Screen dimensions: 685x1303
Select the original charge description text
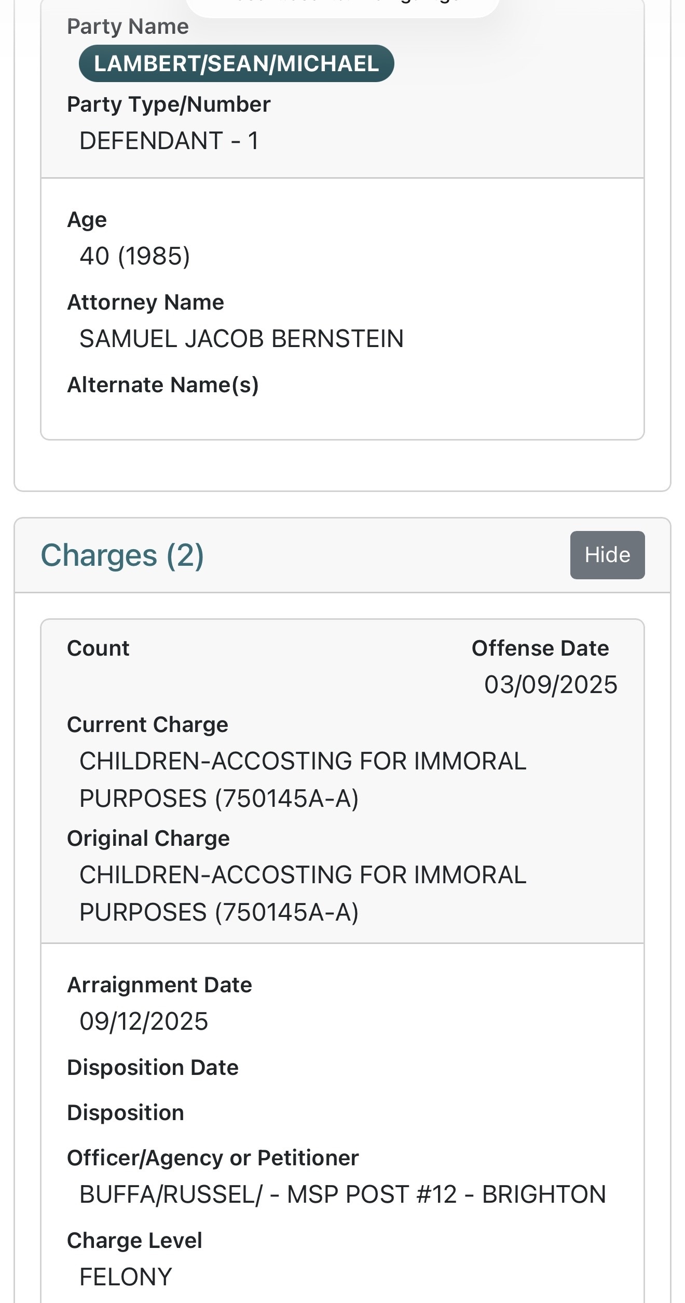point(303,893)
